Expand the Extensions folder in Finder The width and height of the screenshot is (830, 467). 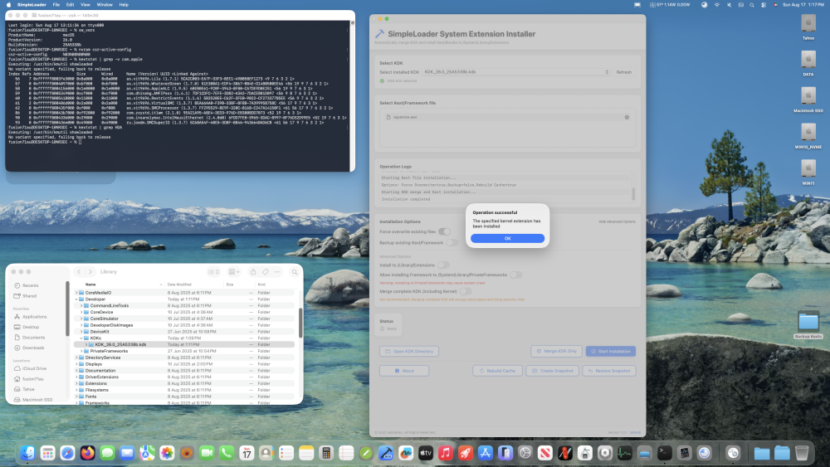click(76, 383)
